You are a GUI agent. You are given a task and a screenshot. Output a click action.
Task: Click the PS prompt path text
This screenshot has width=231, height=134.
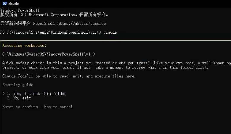[x=51, y=32]
